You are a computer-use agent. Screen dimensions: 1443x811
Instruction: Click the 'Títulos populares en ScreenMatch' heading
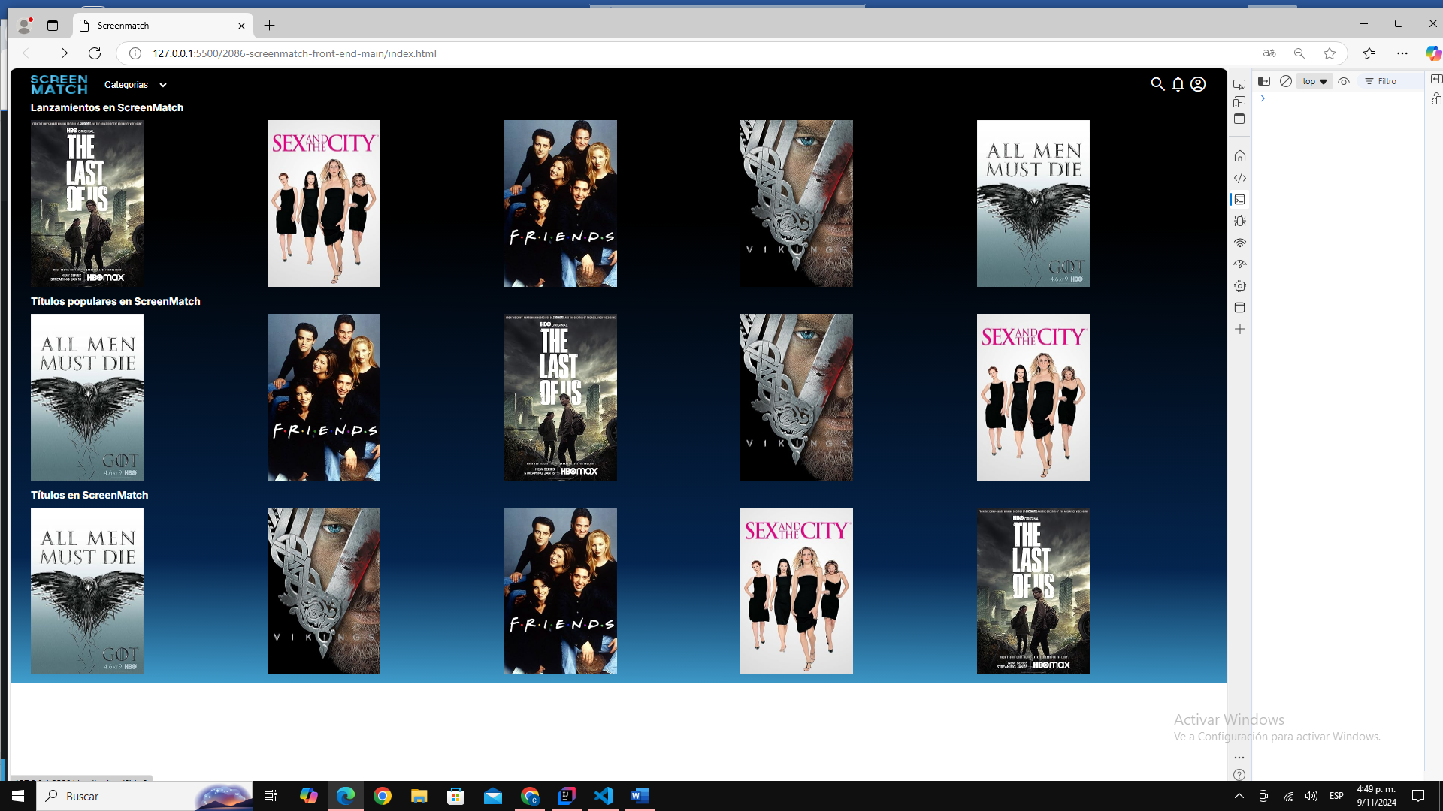pos(115,301)
